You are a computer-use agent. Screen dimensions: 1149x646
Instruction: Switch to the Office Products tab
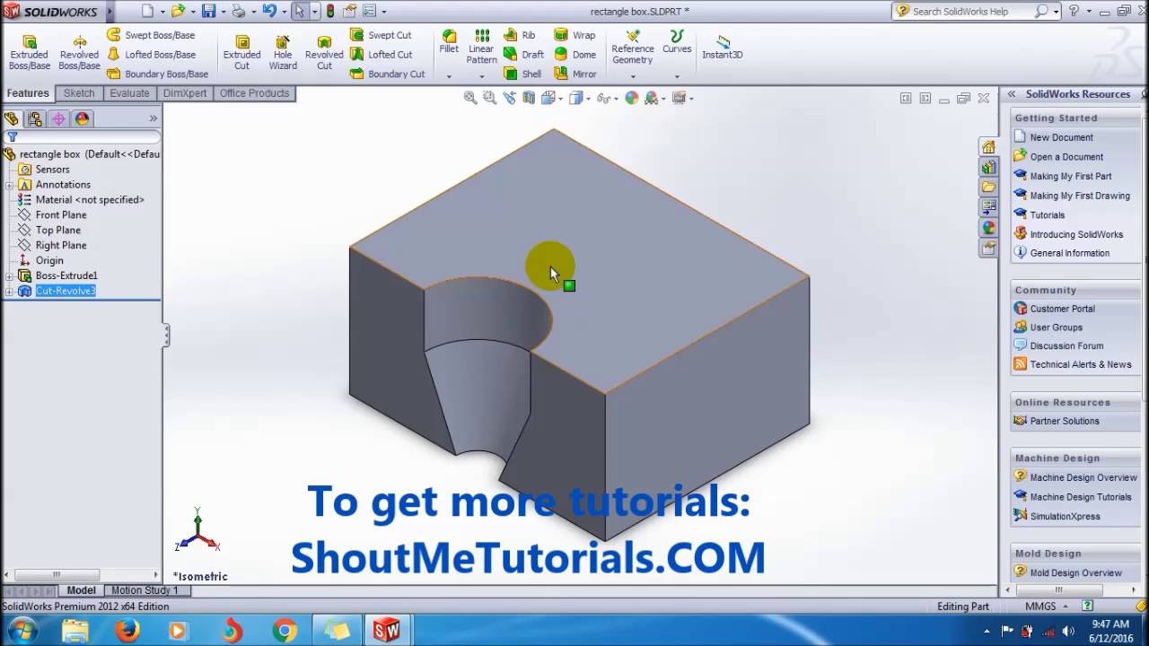254,93
